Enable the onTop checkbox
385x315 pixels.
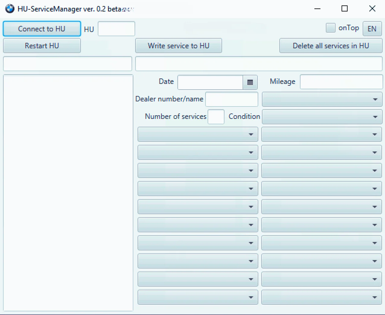click(330, 28)
